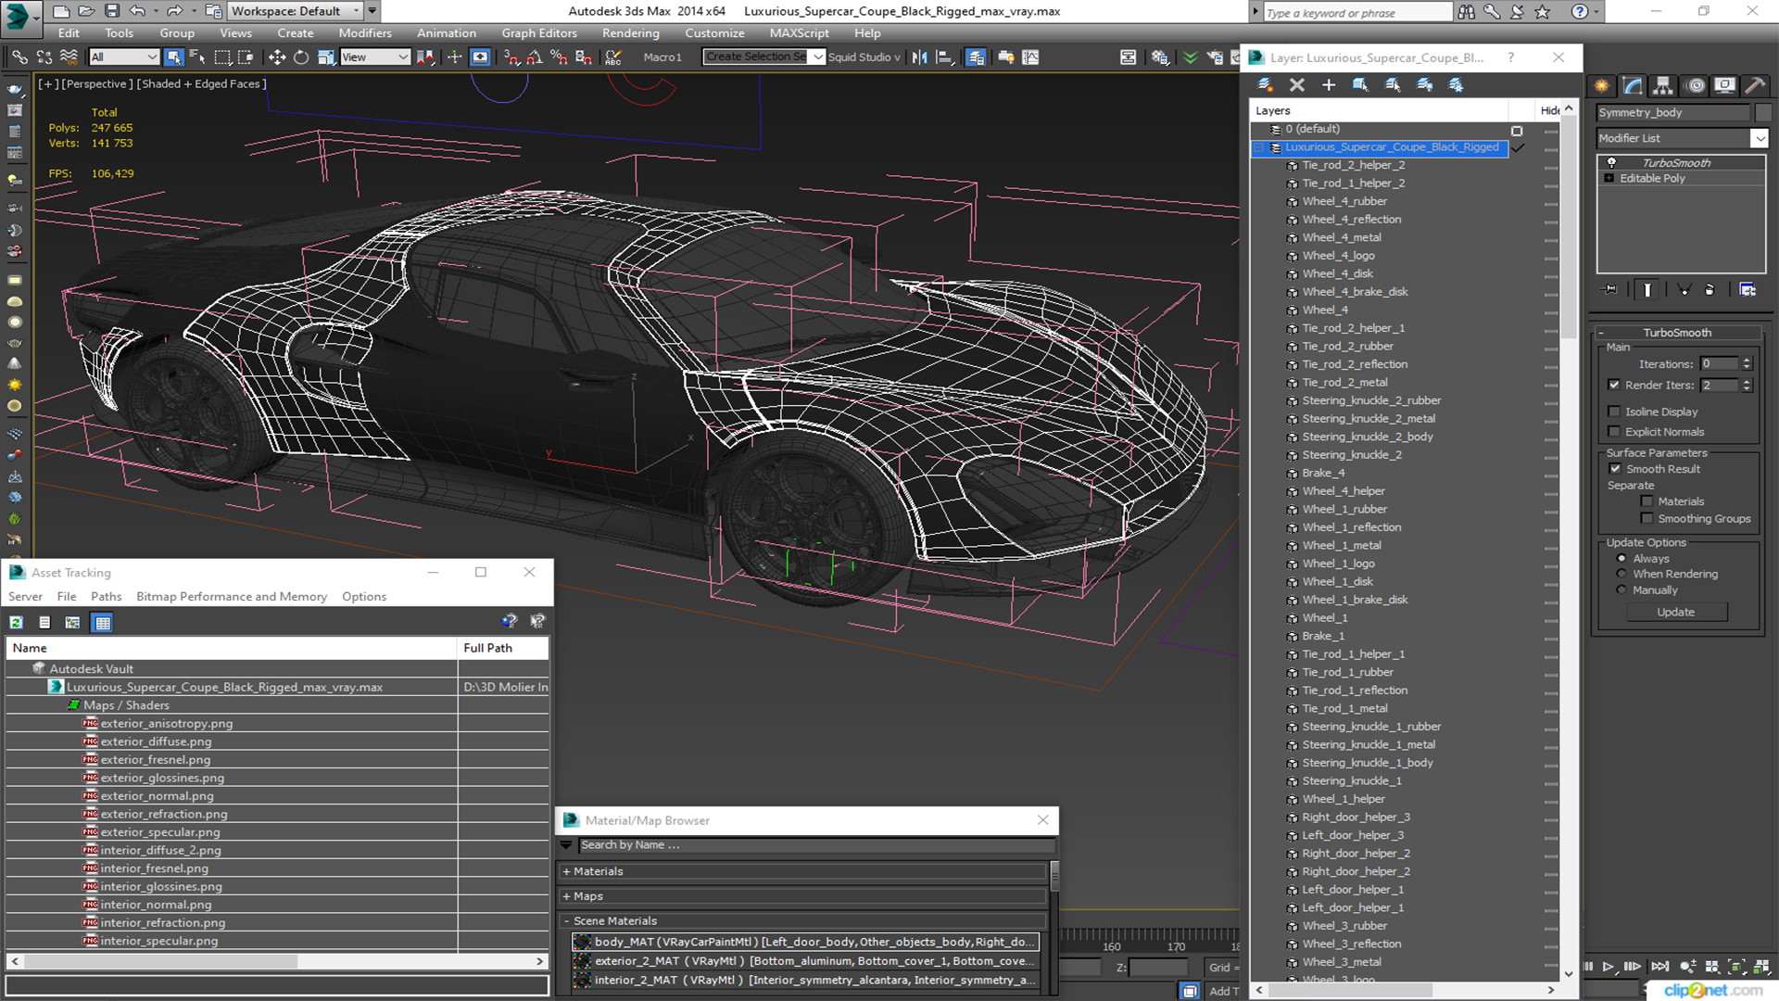1779x1001 pixels.
Task: Open the Modifiers menu
Action: point(365,33)
